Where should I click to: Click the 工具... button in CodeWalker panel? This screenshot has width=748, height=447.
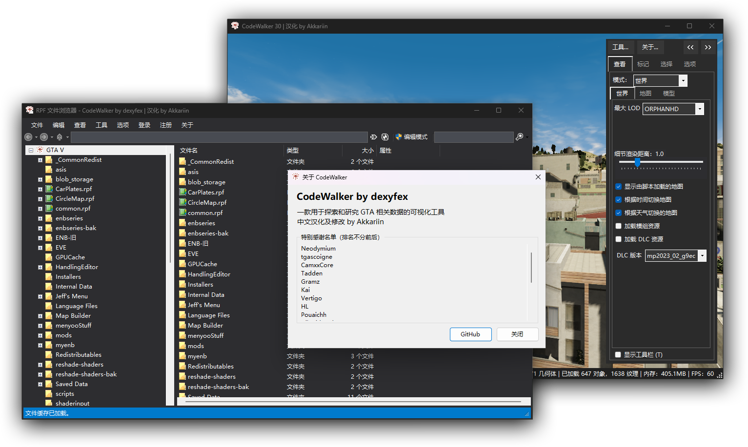(x=621, y=47)
